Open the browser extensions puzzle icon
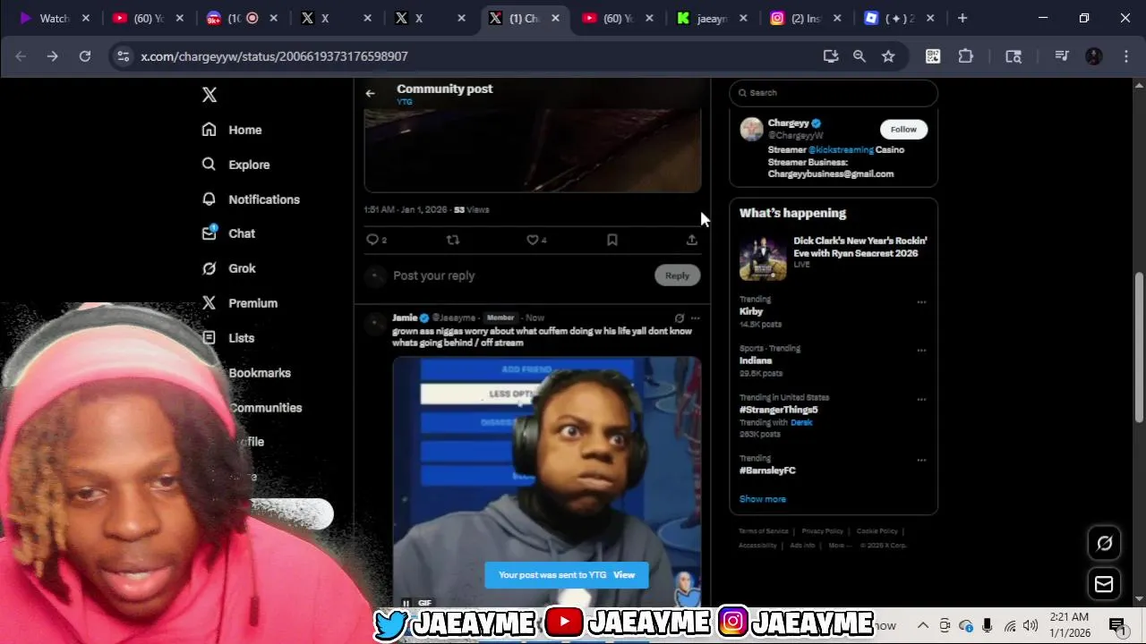Screen dimensions: 1146x644 (965, 56)
